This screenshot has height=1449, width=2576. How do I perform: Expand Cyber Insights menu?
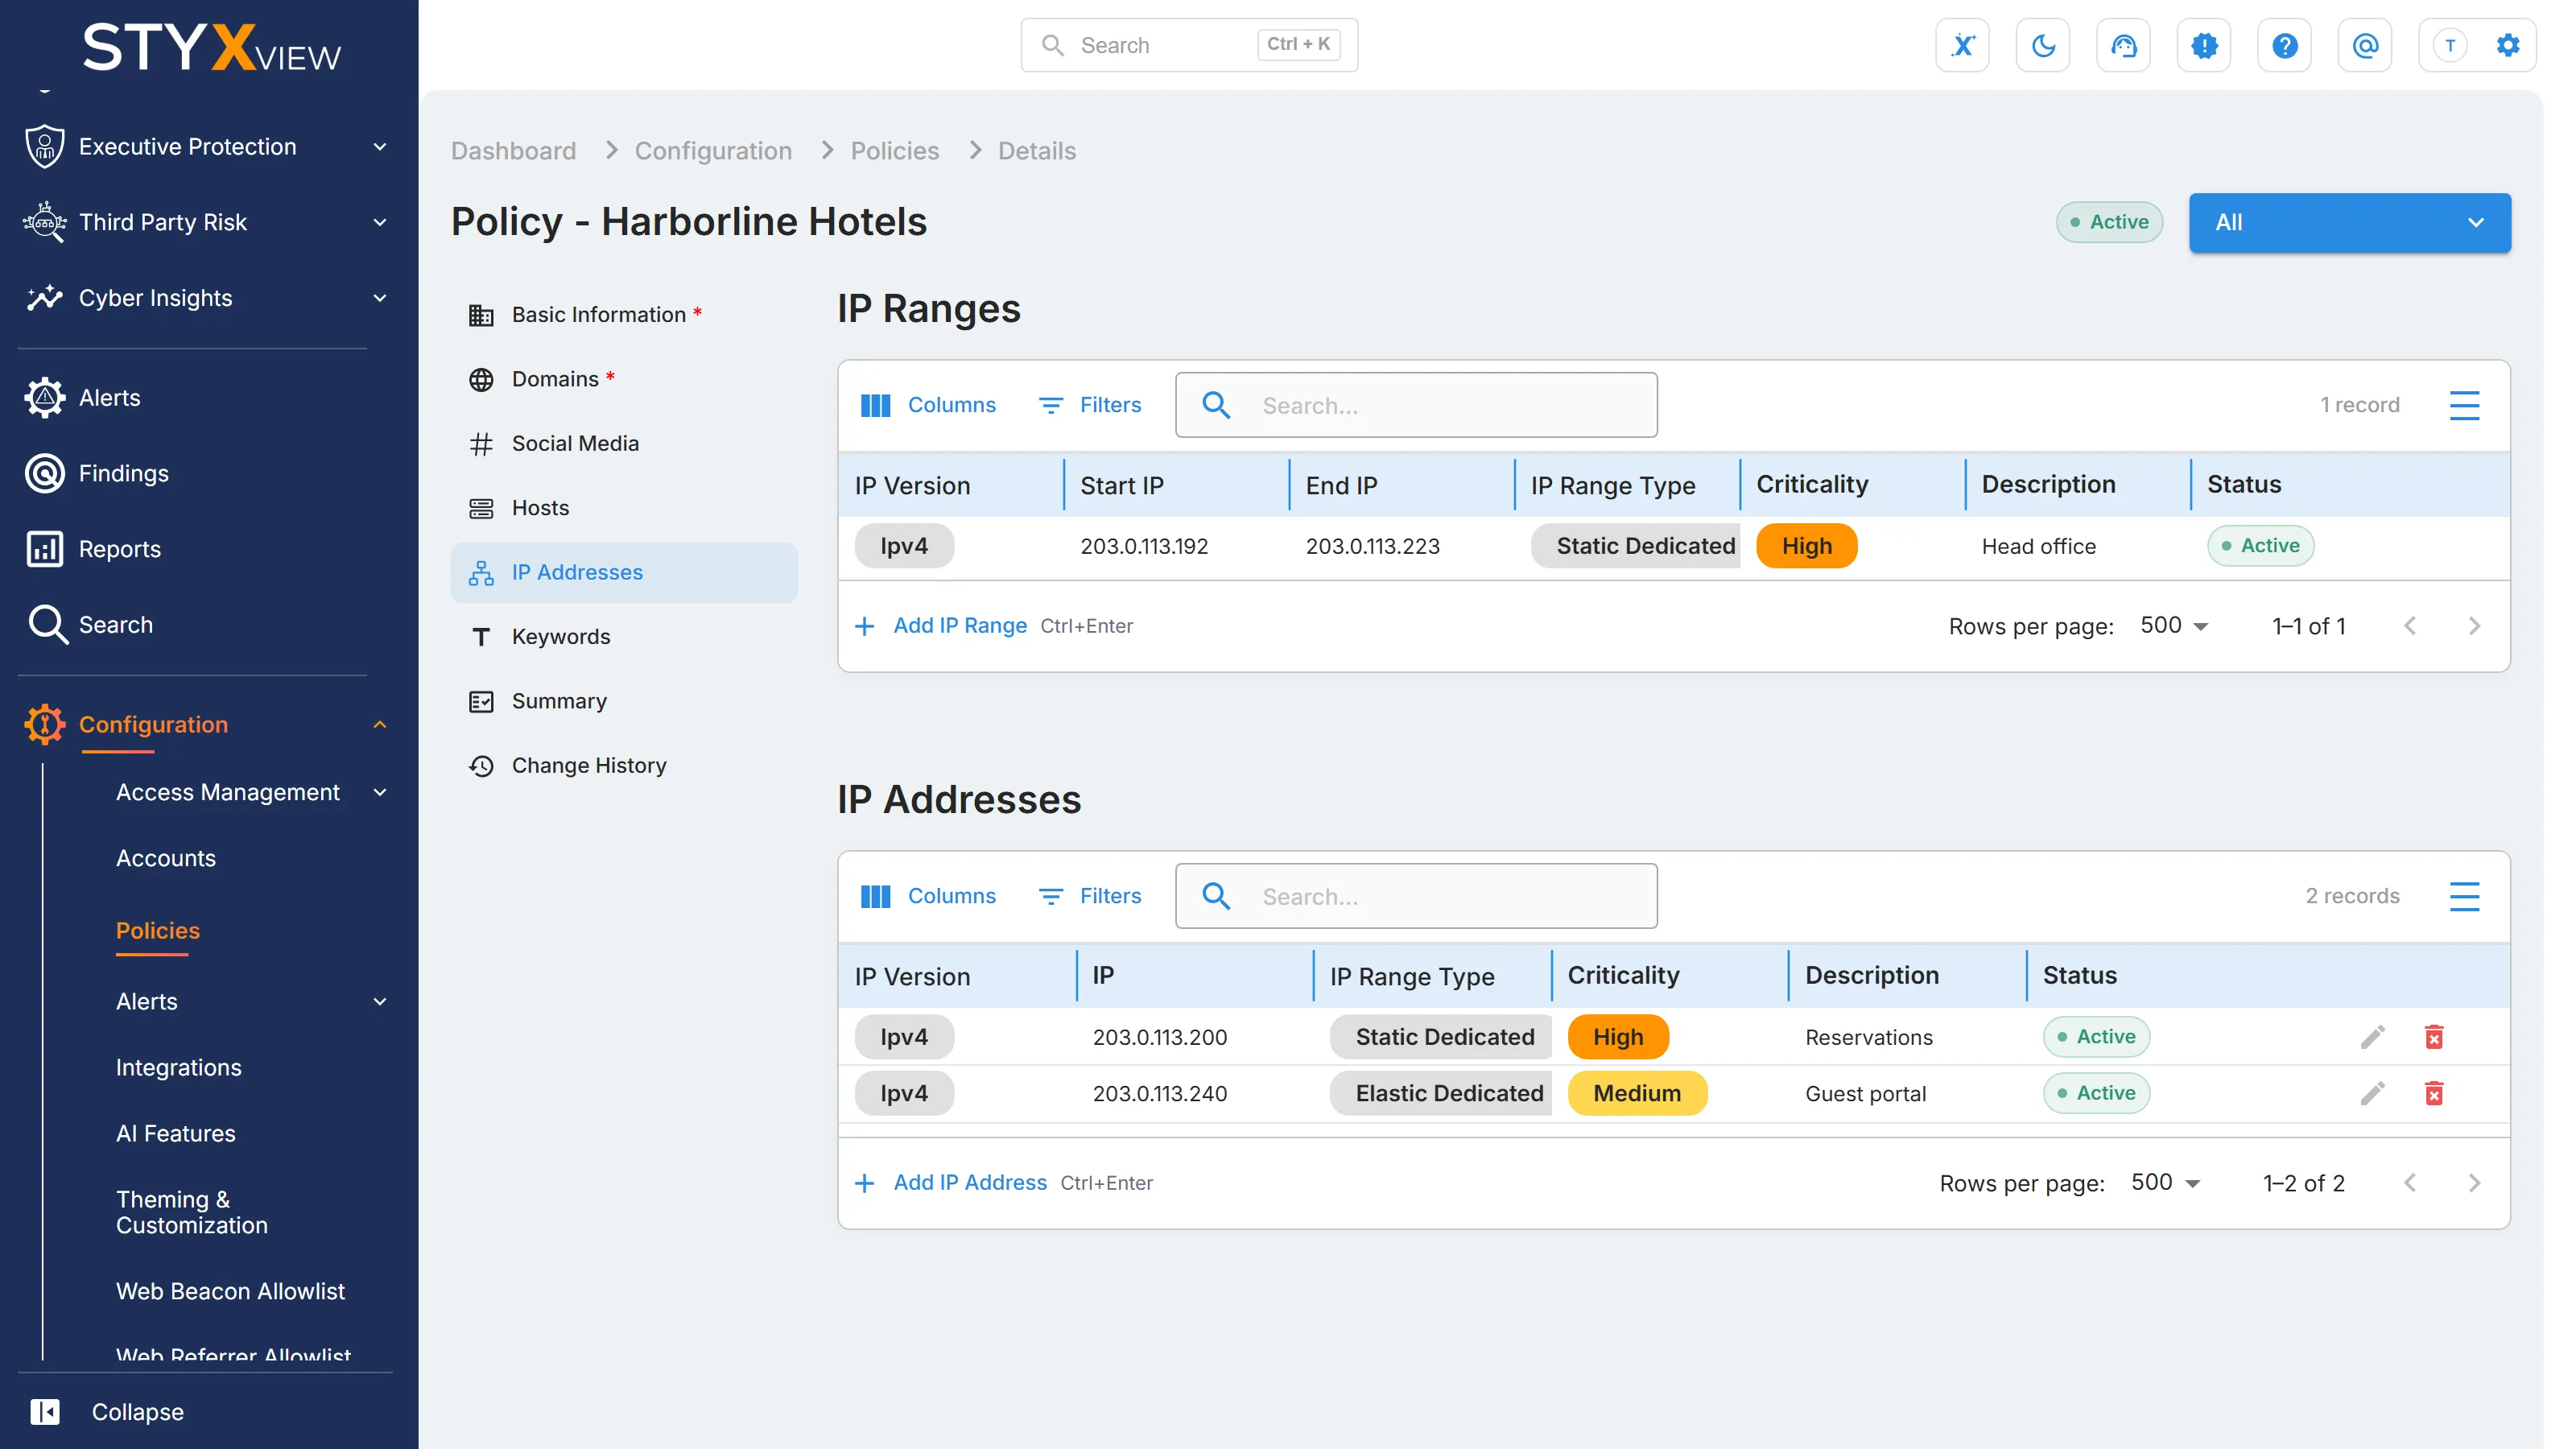pyautogui.click(x=206, y=298)
